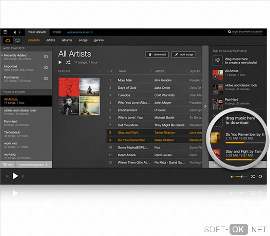Screen dimensions: 270x236
Task: Select song Tuxedos
Action: 154,95
